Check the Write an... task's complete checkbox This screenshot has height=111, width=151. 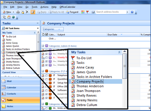pyautogui.click(x=47, y=108)
